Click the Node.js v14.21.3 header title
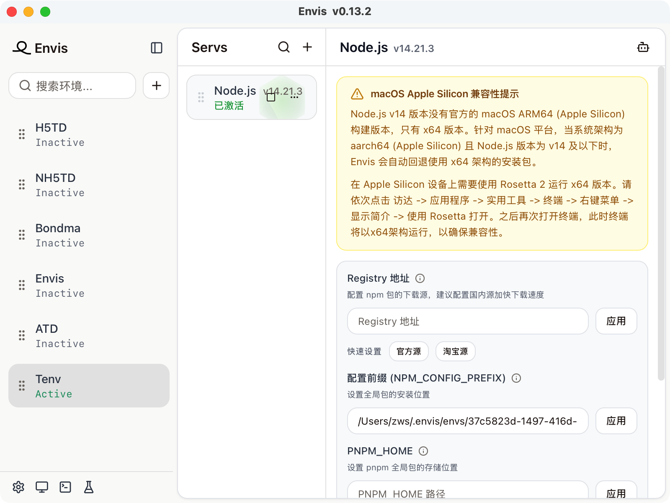 click(x=387, y=48)
